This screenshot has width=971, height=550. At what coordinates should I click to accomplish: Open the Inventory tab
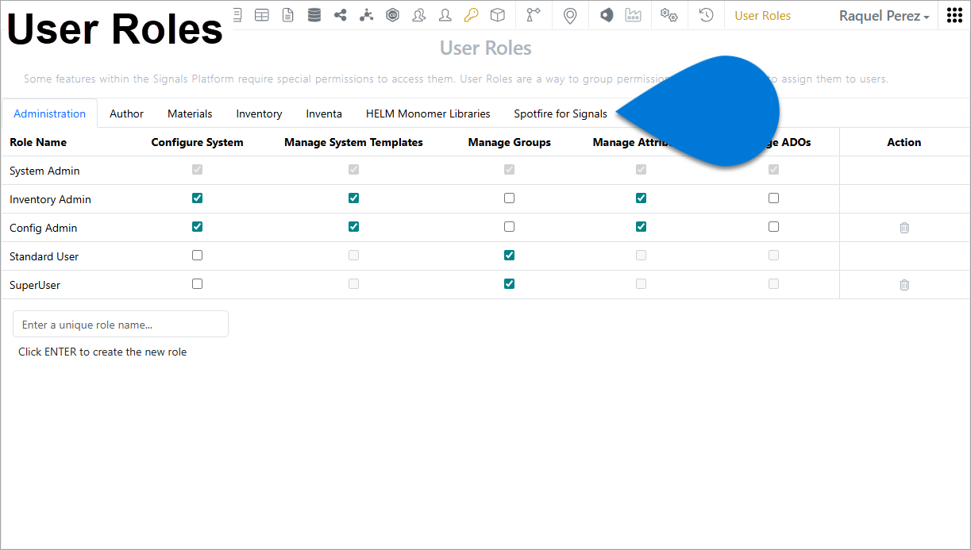(x=259, y=113)
